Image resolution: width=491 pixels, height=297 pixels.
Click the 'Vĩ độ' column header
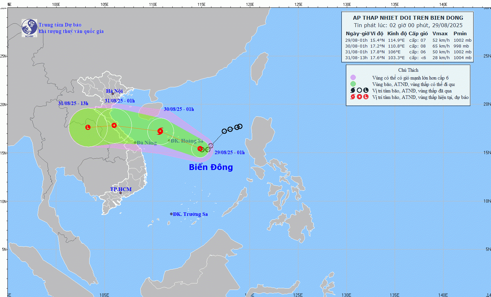click(x=377, y=34)
